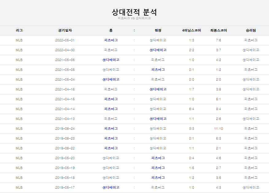Image resolution: width=269 pixels, height=193 pixels.
Task: Select the date 2021-05-06
Action: [x=65, y=60]
